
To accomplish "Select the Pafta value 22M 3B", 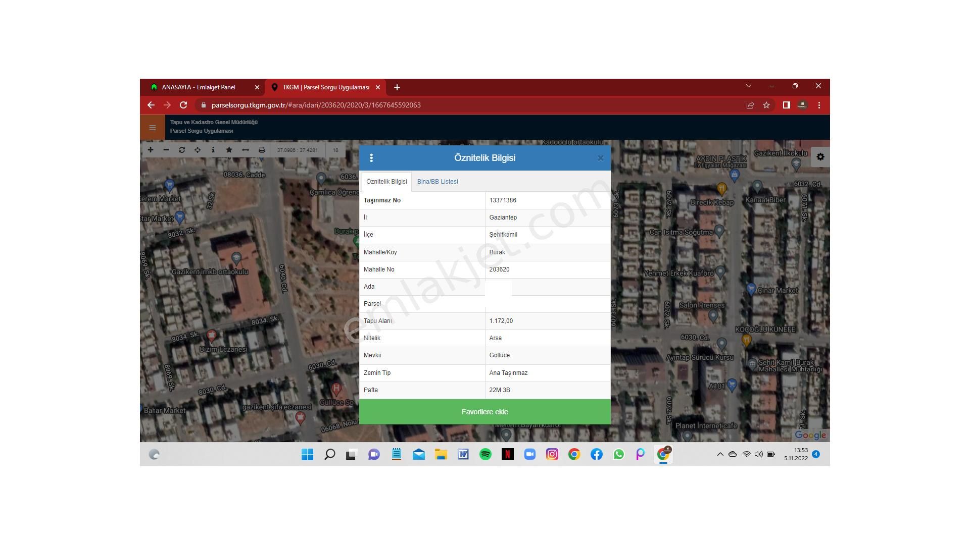I will point(500,390).
